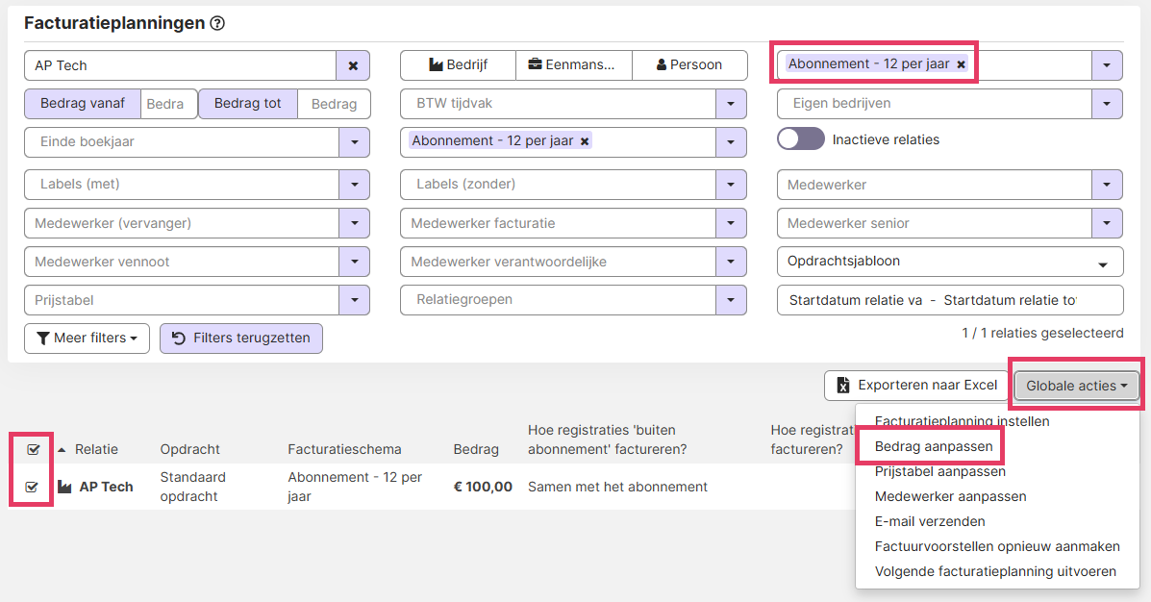Click Exporteren naar Excel button
The height and width of the screenshot is (602, 1151).
[916, 385]
